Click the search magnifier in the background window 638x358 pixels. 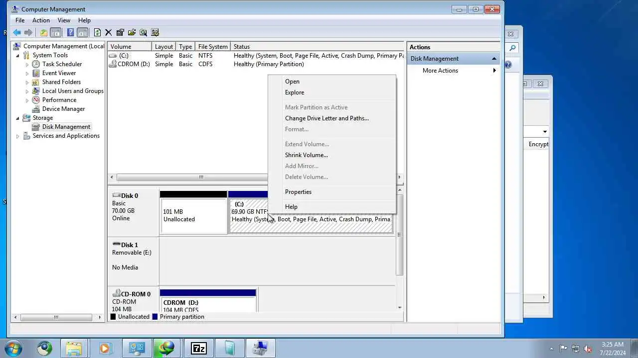pos(512,48)
